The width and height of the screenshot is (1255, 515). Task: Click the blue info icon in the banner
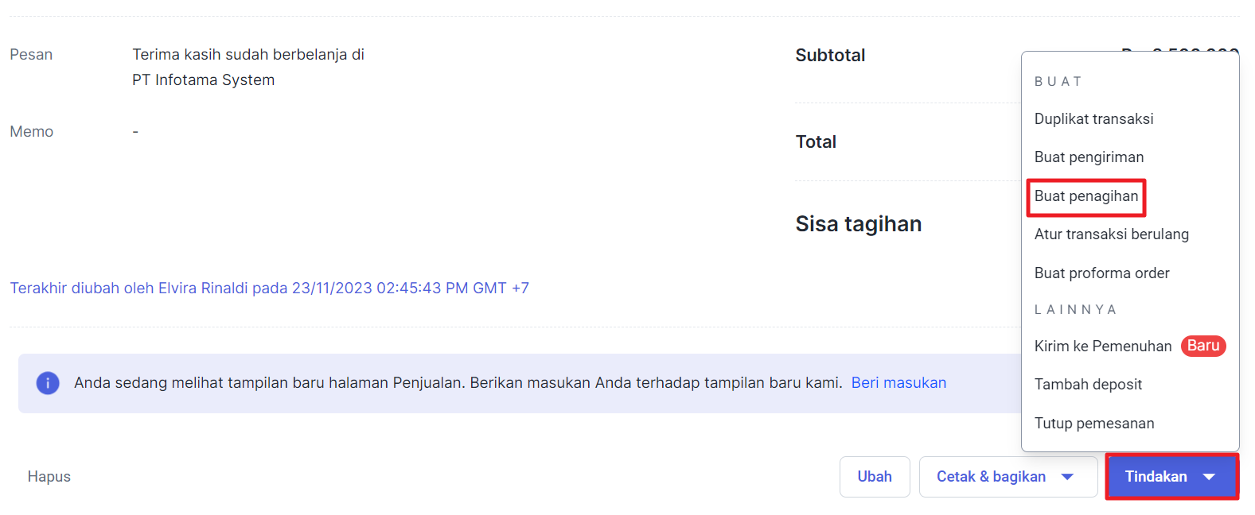tap(48, 383)
